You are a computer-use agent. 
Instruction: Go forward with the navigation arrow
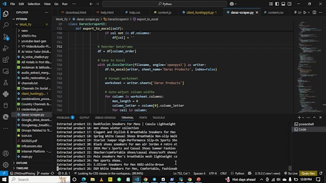97,4
